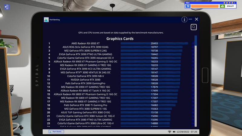Click the blue level 19 badge
The image size is (242, 136).
[188, 6]
